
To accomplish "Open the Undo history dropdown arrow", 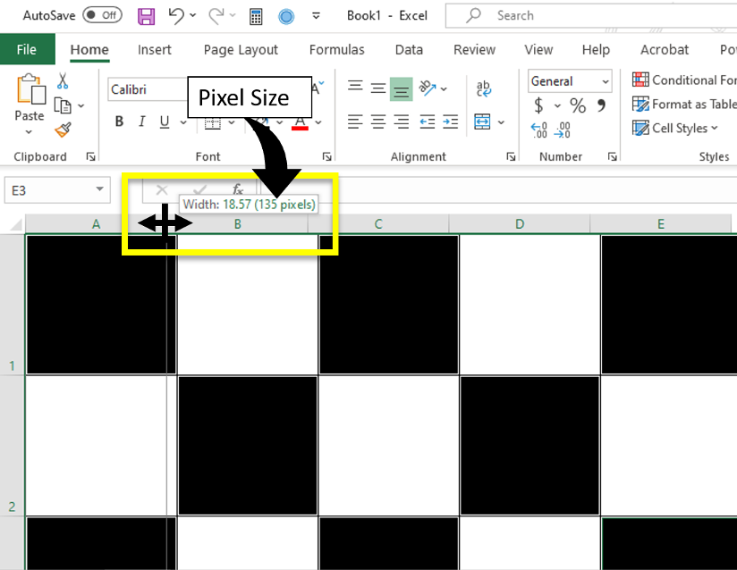I will click(193, 15).
